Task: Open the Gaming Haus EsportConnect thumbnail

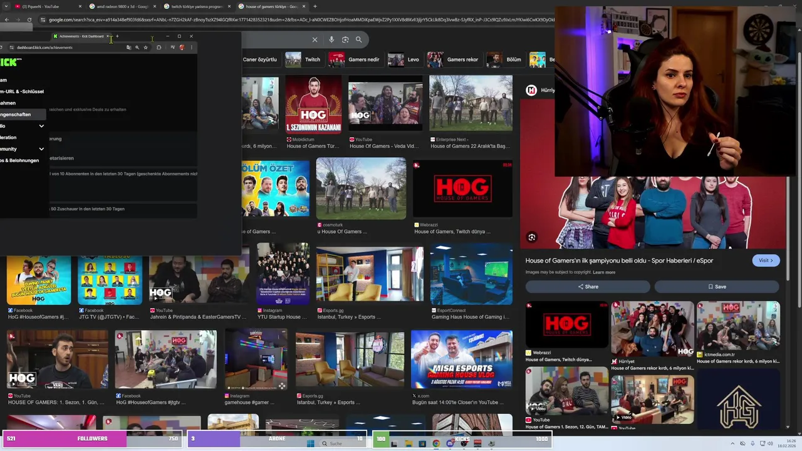Action: 471,274
